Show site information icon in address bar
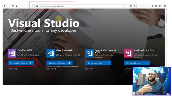This screenshot has width=172, height=96. (35, 6)
